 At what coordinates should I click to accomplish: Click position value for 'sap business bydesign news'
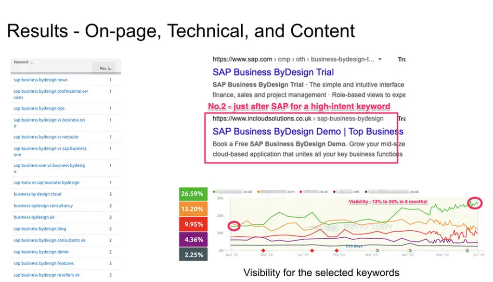(x=110, y=80)
